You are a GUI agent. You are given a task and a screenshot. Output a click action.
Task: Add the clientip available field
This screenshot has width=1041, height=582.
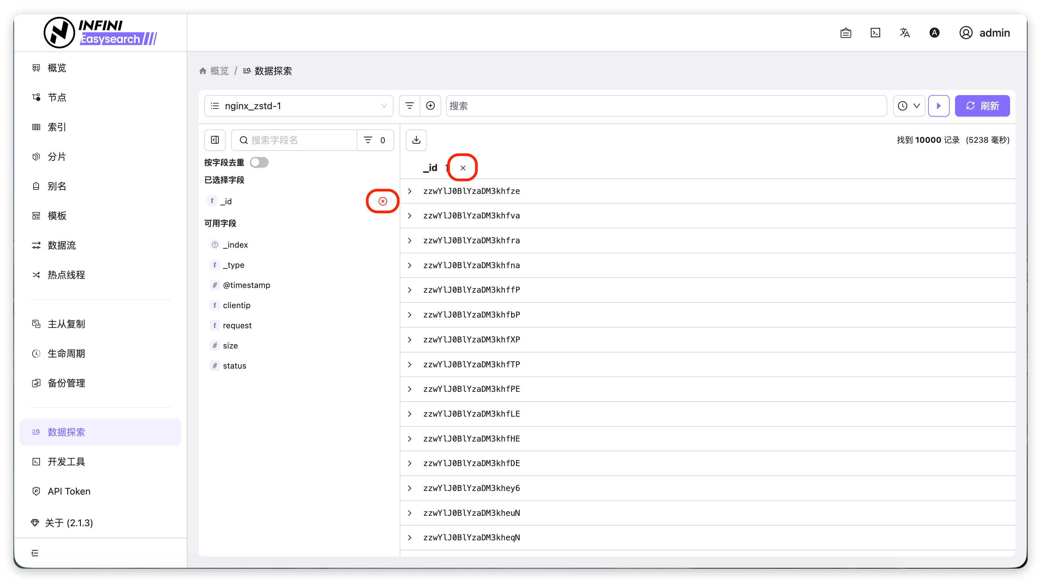pyautogui.click(x=236, y=305)
